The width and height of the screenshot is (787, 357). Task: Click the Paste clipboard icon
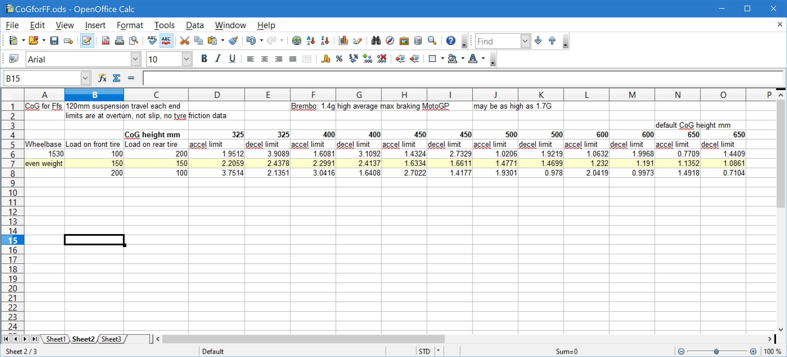point(212,41)
